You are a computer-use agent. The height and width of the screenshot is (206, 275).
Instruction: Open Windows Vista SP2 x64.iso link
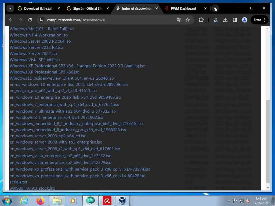(x=35, y=60)
